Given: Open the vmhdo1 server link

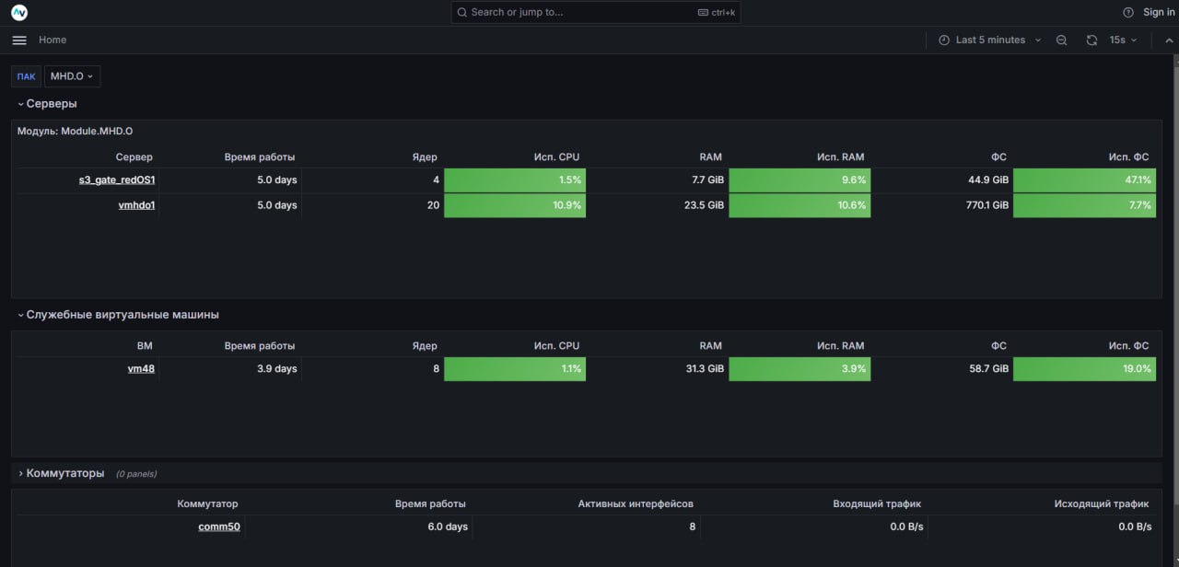Looking at the screenshot, I should 135,205.
